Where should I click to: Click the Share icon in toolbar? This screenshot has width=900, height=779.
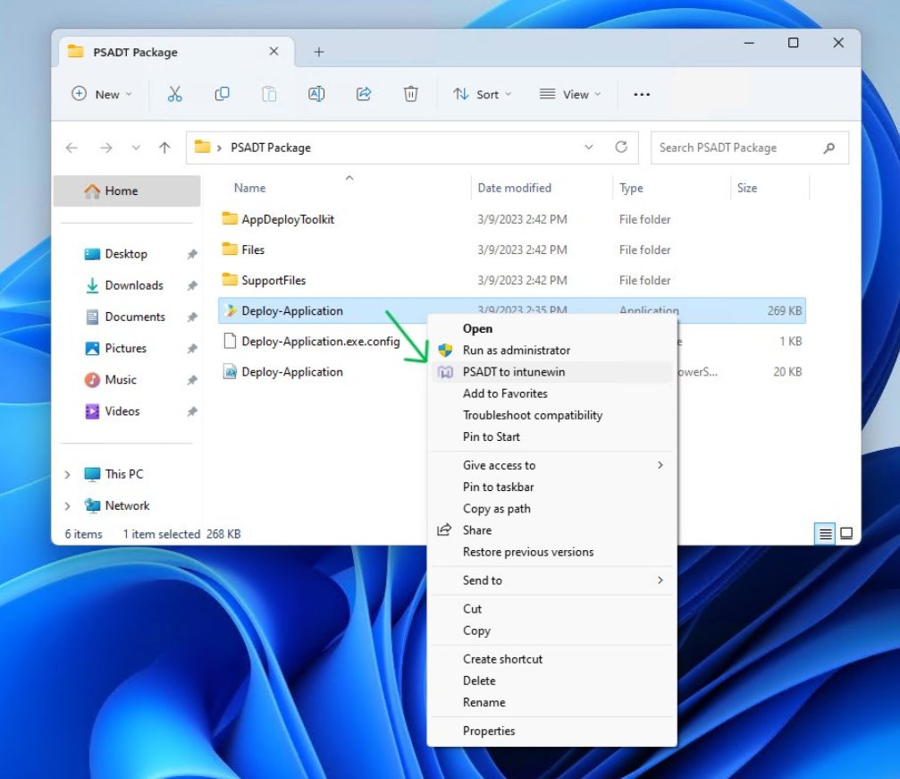364,94
